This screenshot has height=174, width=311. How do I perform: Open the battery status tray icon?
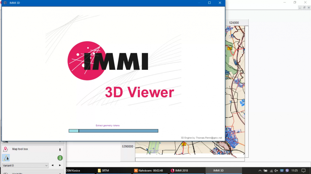click(x=265, y=171)
